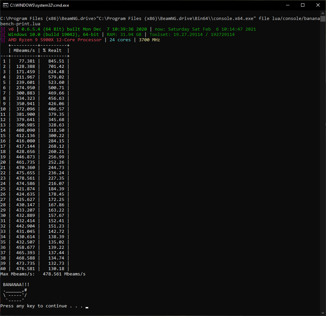Click the '24 cores' text
The height and width of the screenshot is (316, 326).
pyautogui.click(x=120, y=40)
